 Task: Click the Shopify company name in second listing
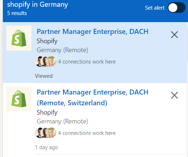click(x=47, y=112)
